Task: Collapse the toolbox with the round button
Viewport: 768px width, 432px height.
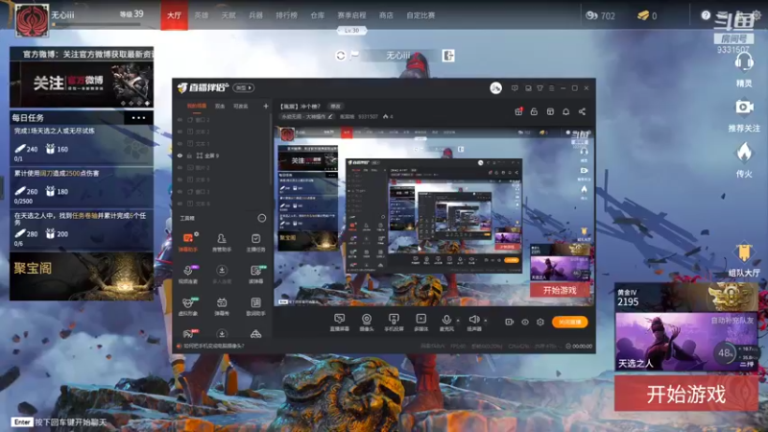Action: click(262, 218)
